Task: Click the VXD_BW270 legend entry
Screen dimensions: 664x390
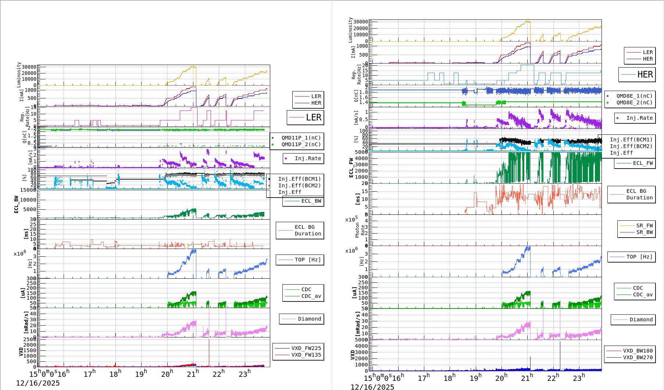Action: (x=630, y=357)
